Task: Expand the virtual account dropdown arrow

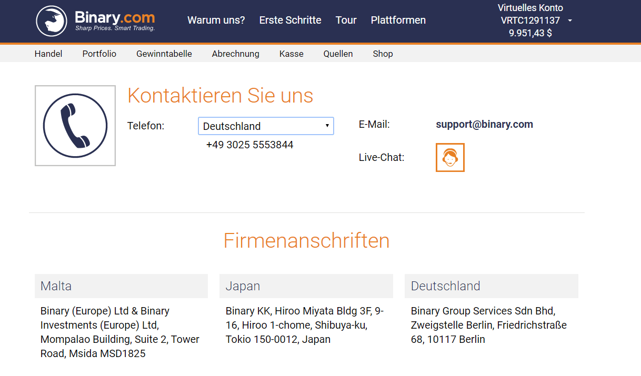Action: 570,21
